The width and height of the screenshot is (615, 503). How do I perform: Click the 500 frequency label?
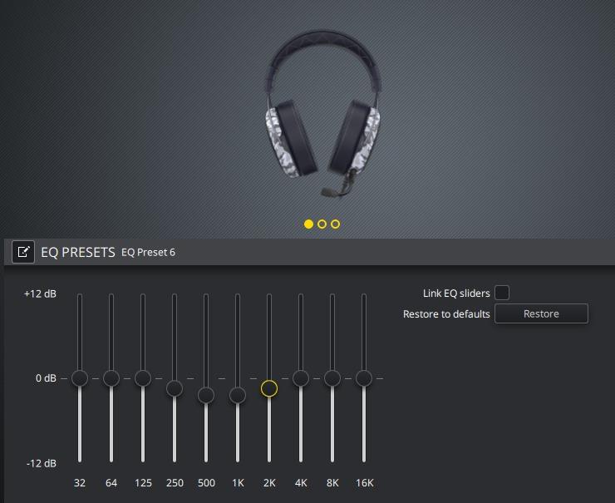(x=206, y=483)
